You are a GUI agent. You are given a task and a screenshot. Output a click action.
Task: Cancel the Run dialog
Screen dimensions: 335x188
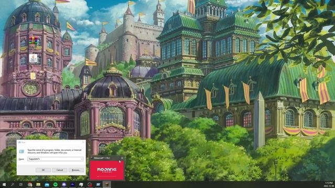click(x=60, y=170)
